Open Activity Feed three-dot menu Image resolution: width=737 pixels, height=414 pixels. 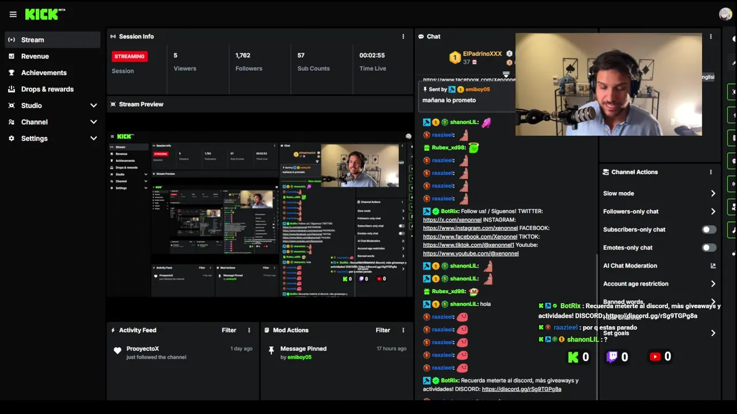click(249, 330)
